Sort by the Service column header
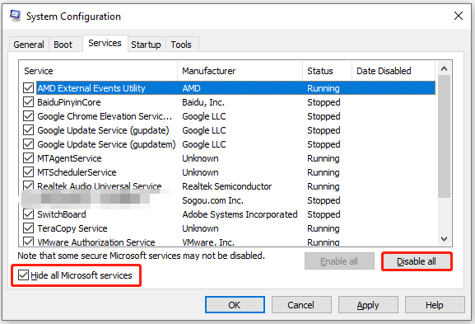The width and height of the screenshot is (475, 324). (98, 71)
